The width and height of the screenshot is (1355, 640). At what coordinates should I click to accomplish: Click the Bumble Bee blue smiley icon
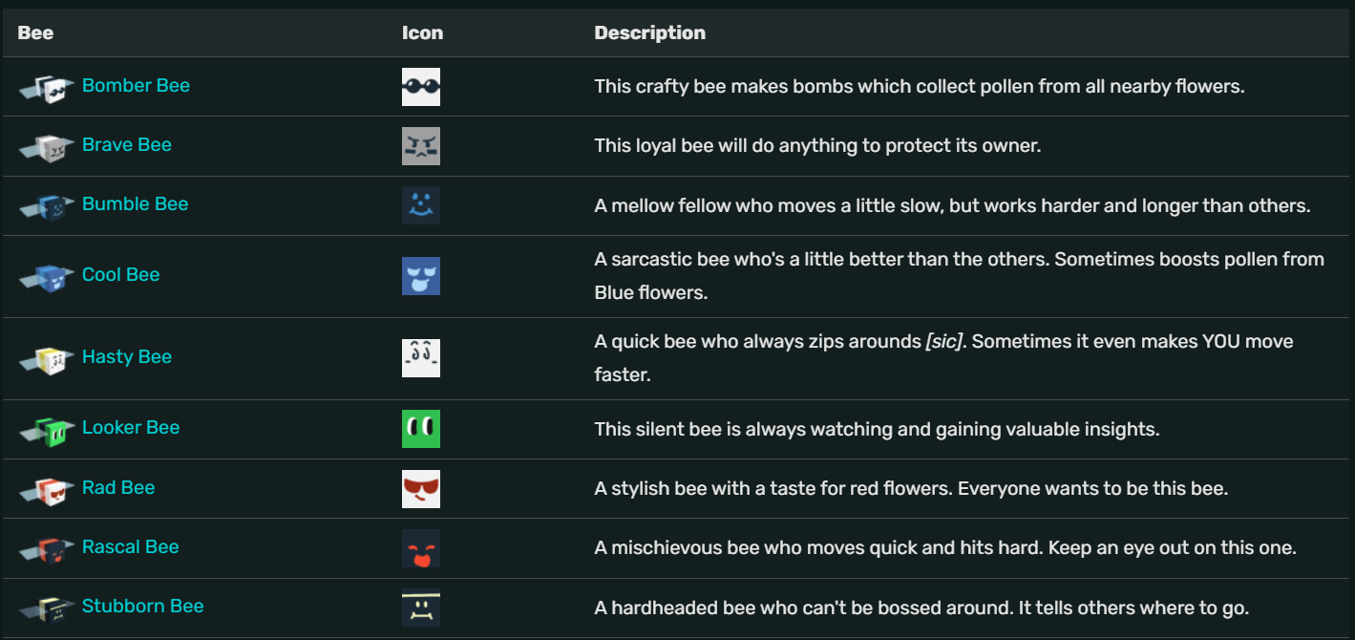[x=421, y=204]
